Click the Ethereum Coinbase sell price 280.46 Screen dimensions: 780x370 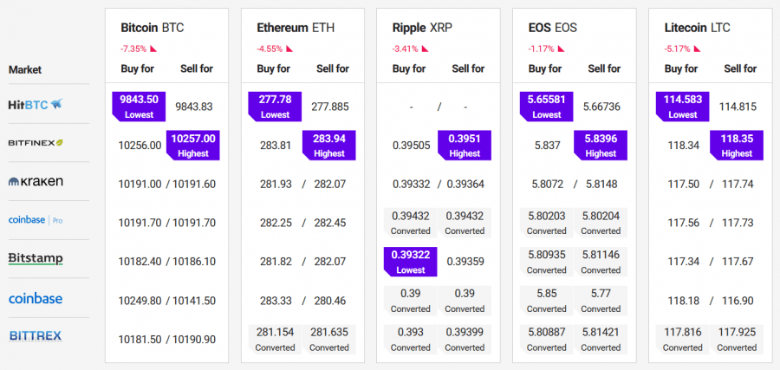(330, 301)
